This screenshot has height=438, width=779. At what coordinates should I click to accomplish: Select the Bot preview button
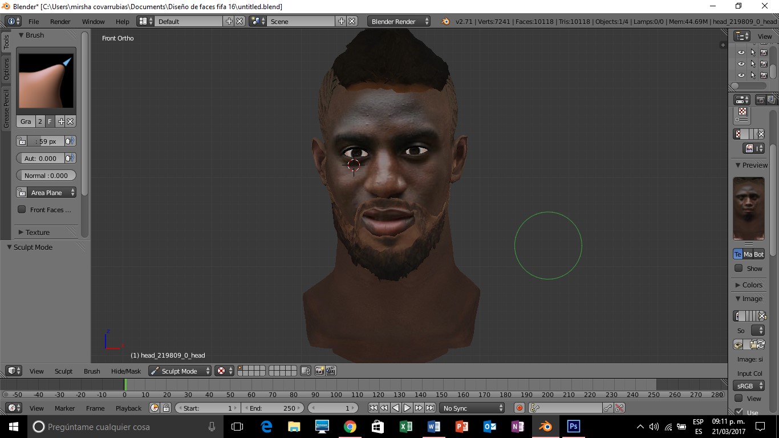(759, 254)
